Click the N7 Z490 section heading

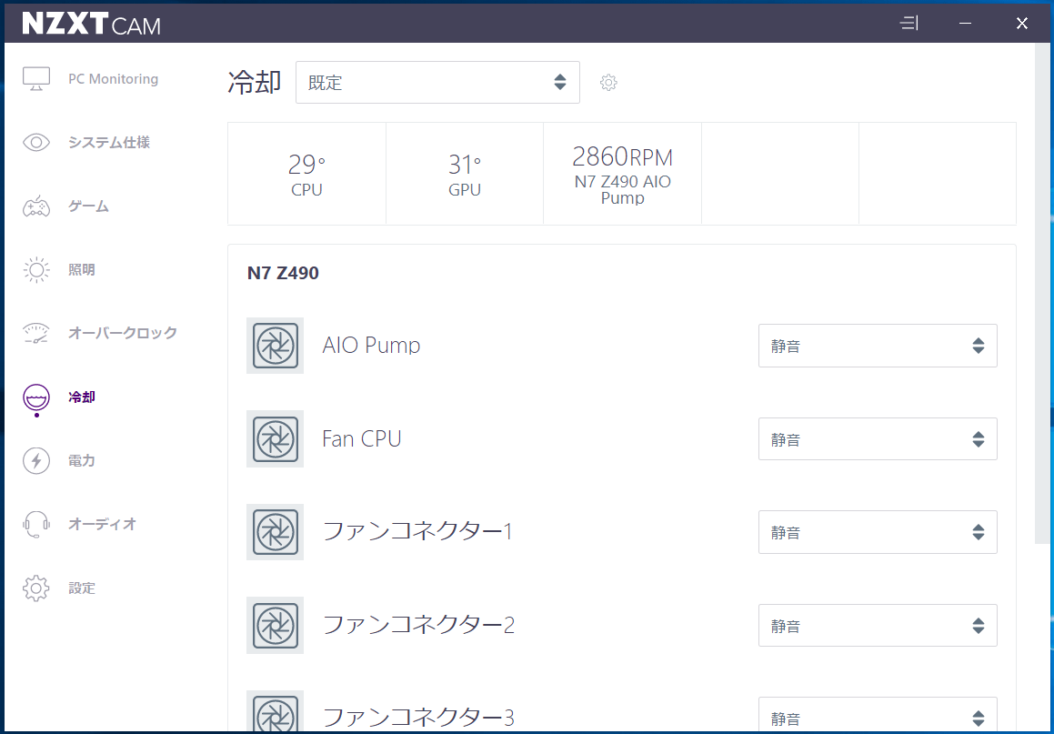coord(283,273)
